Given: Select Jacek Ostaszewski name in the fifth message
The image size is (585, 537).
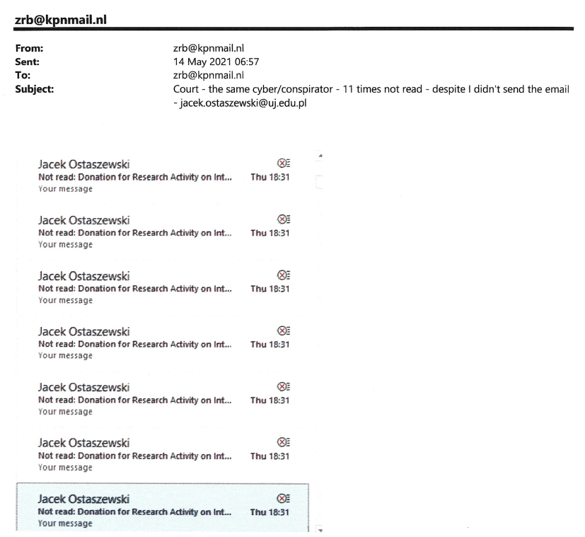Looking at the screenshot, I should click(x=83, y=387).
